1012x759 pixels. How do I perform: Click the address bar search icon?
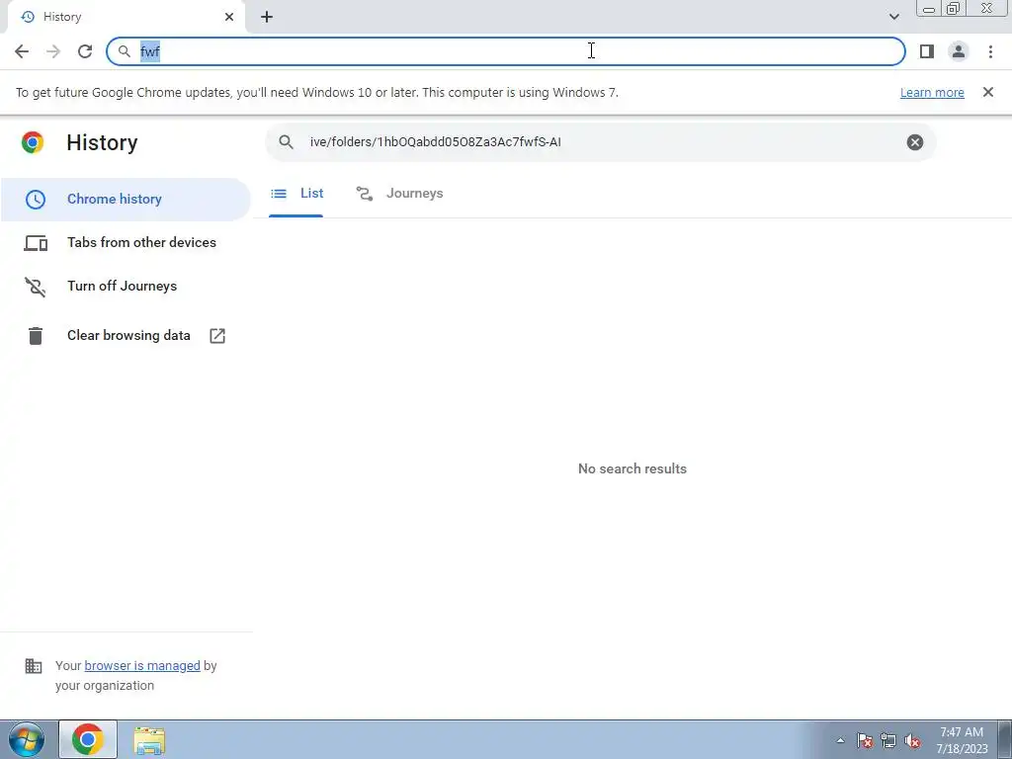[124, 51]
